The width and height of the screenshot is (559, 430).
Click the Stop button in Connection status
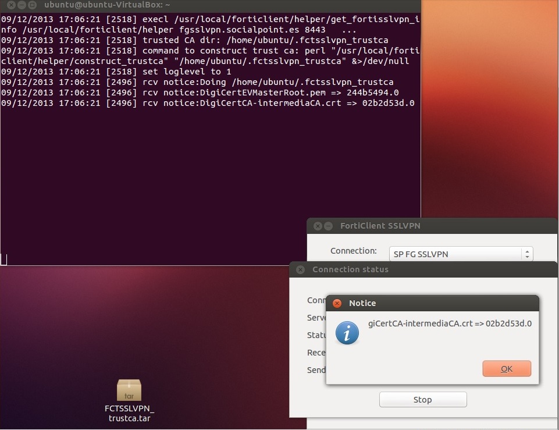[x=423, y=400]
